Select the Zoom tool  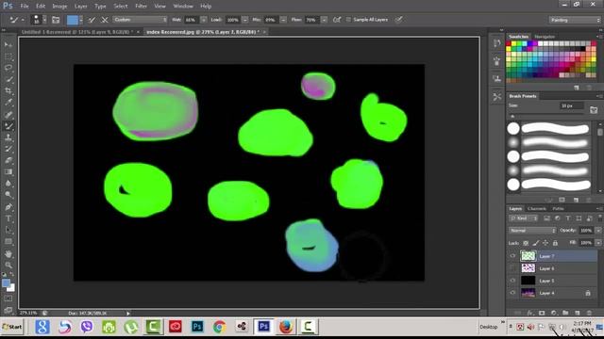click(x=8, y=266)
